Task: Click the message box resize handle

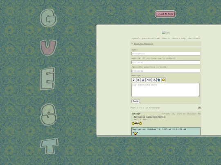Action: [199, 96]
